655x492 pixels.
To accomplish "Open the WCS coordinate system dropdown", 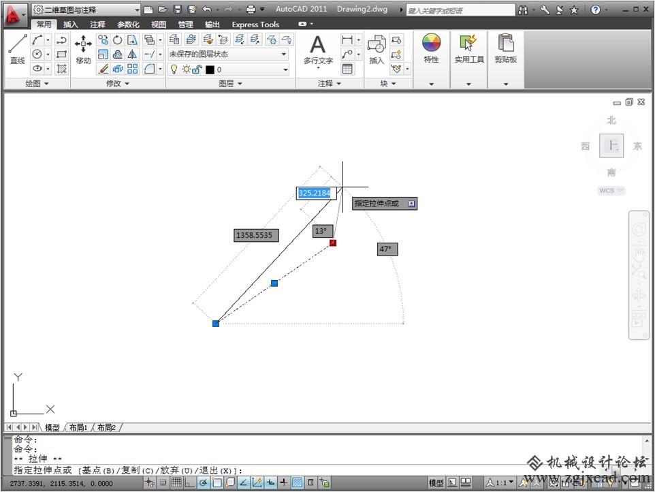I will (611, 191).
